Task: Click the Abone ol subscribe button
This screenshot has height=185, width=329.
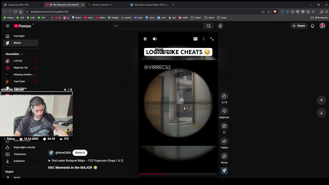Action: click(80, 153)
